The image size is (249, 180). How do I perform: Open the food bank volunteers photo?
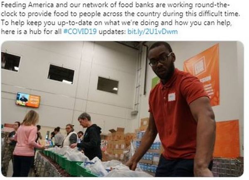click(x=122, y=109)
